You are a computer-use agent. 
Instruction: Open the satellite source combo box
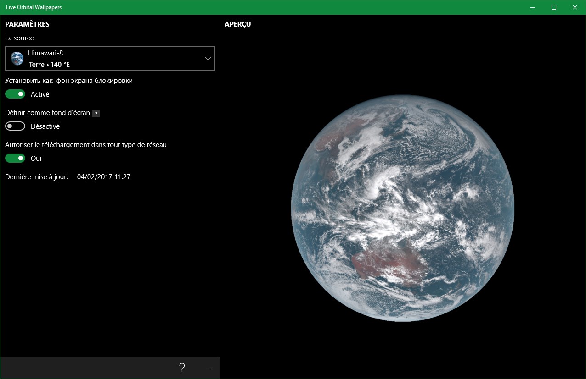[x=110, y=58]
